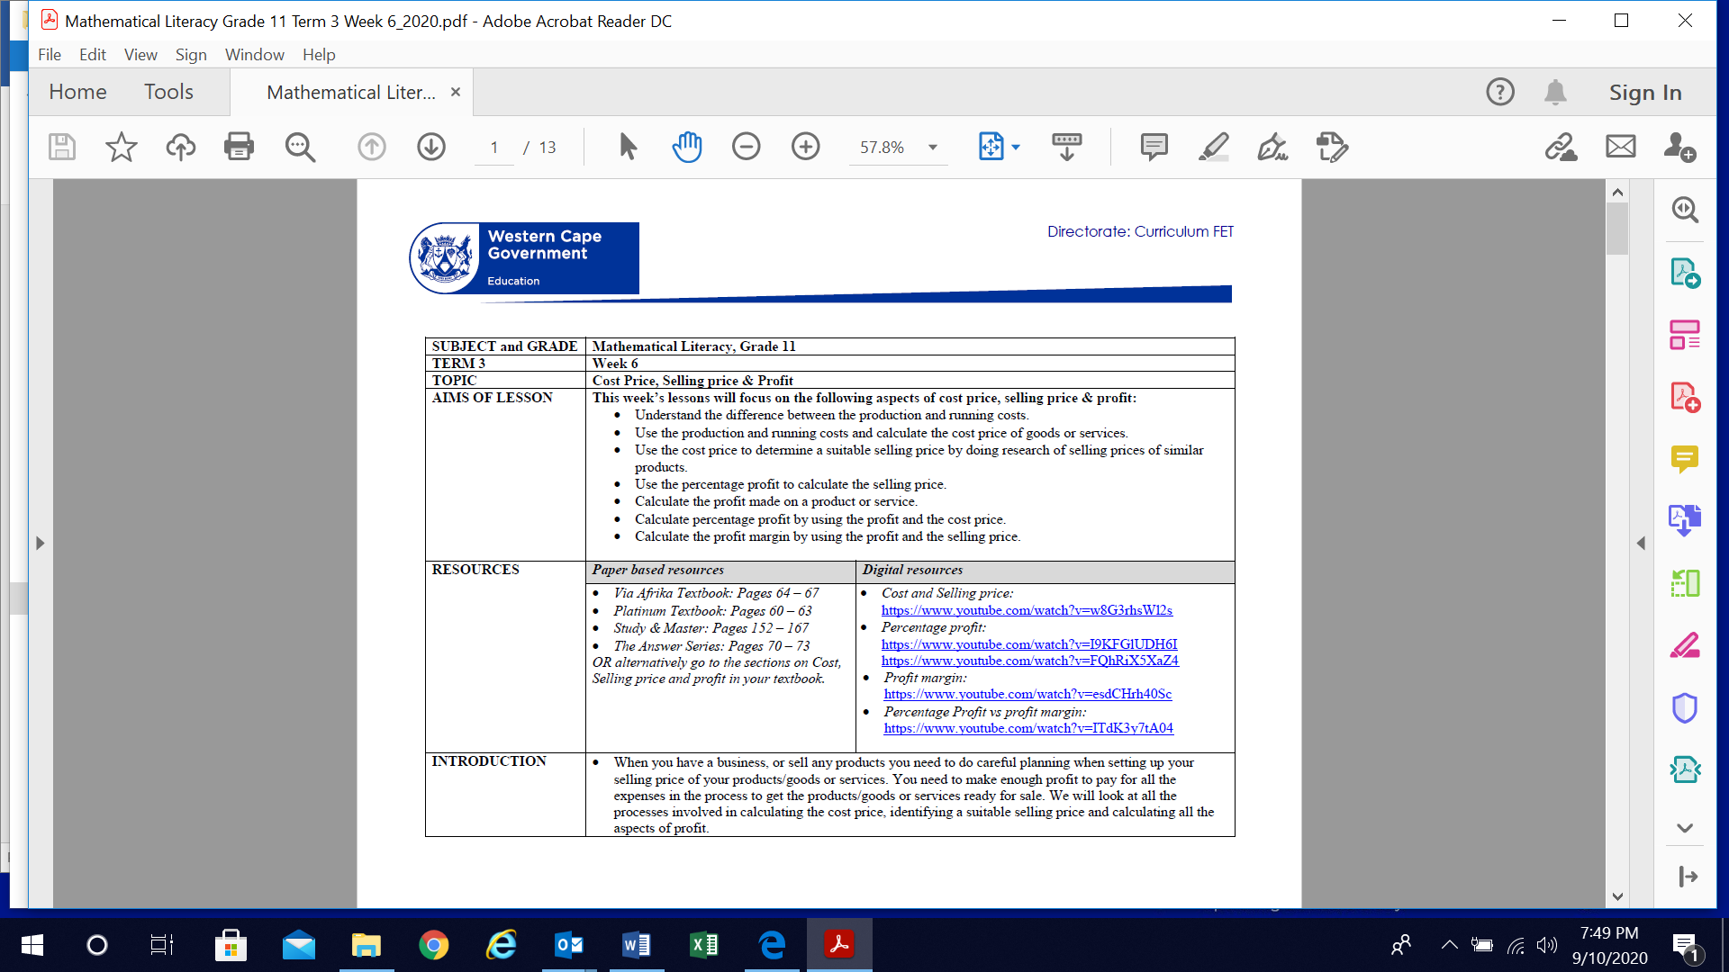Add a star bookmark to file
This screenshot has height=972, width=1729.
[x=121, y=147]
